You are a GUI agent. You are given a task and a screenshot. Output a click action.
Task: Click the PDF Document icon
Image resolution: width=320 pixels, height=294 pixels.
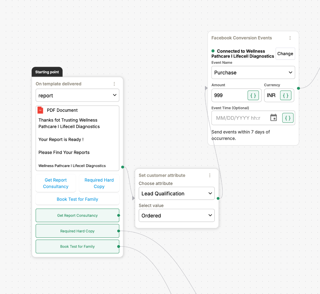(x=40, y=110)
